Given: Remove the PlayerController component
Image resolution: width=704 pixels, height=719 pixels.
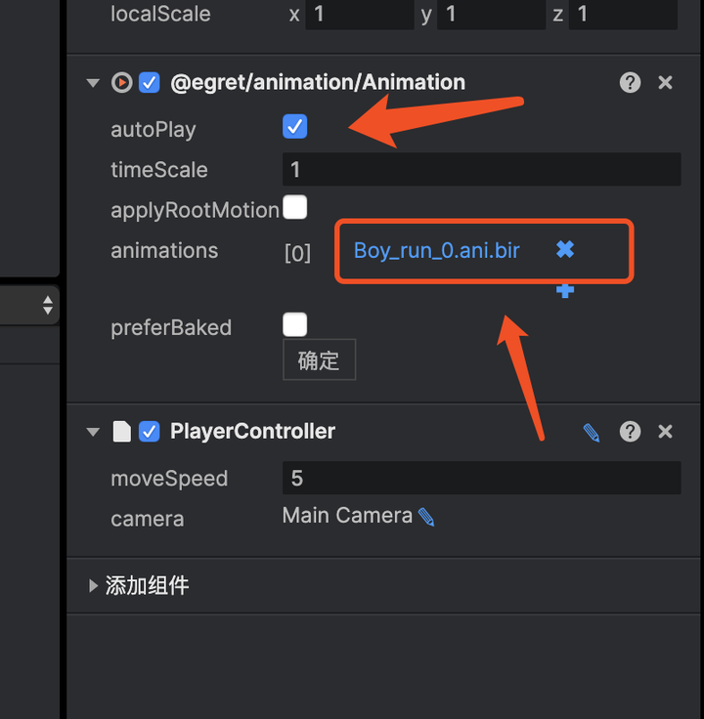Looking at the screenshot, I should (x=665, y=432).
